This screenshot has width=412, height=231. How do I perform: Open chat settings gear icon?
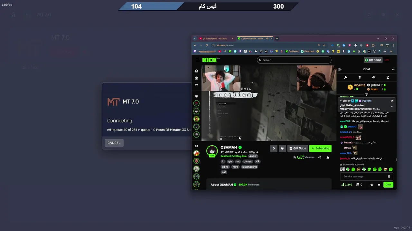coord(379,185)
